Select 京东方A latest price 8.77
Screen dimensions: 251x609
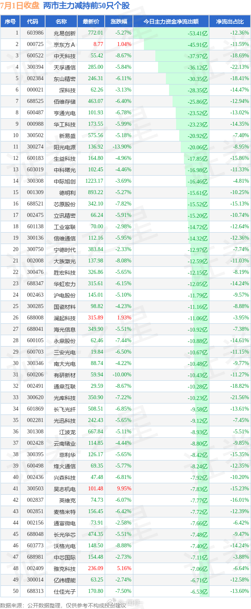point(98,44)
